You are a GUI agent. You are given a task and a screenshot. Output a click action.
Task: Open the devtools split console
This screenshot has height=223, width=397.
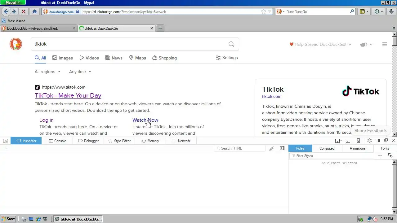pos(348,141)
